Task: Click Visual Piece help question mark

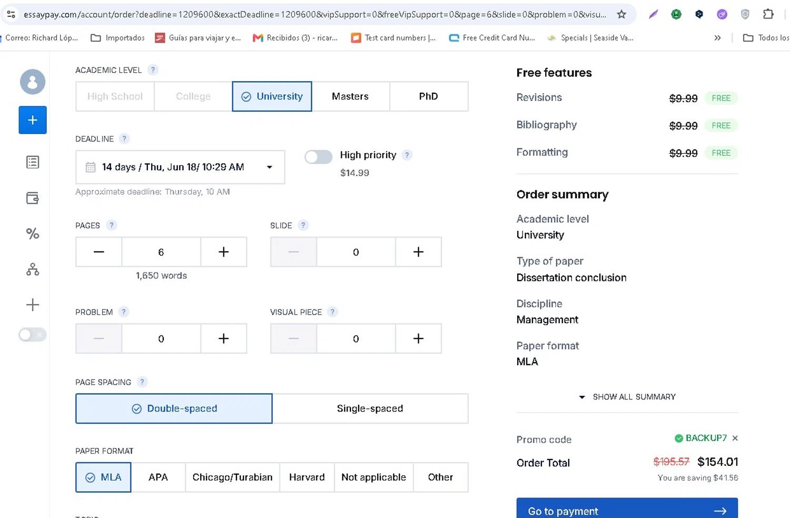Action: 332,311
